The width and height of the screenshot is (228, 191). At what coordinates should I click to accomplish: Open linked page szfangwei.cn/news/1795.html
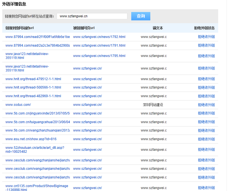(99, 56)
